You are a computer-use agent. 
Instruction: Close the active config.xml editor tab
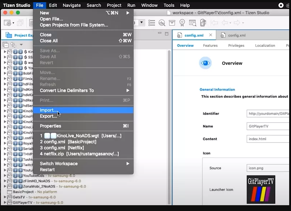(211, 35)
